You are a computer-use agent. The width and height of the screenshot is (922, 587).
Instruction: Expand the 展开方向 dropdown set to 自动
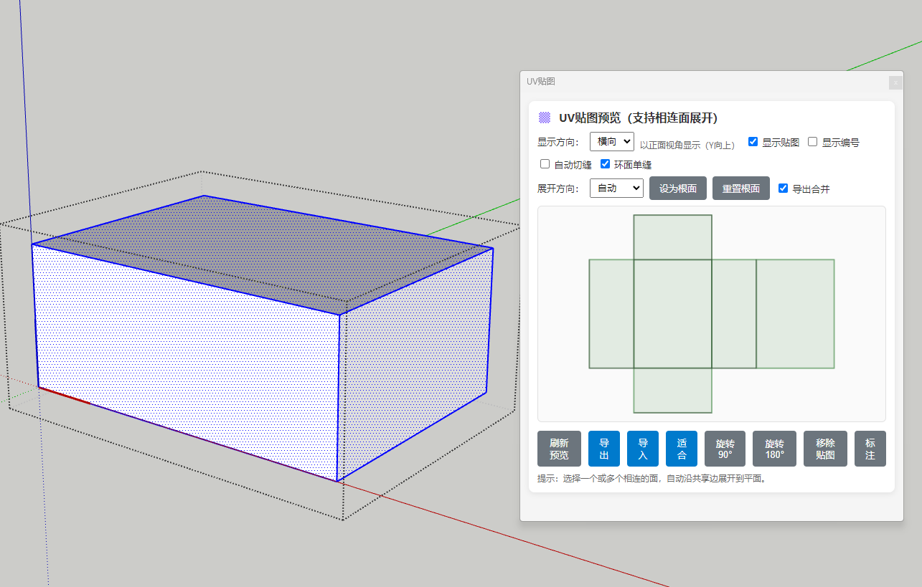[616, 188]
